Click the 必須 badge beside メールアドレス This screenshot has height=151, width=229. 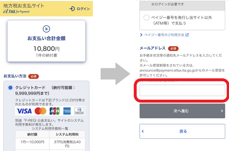point(173,48)
